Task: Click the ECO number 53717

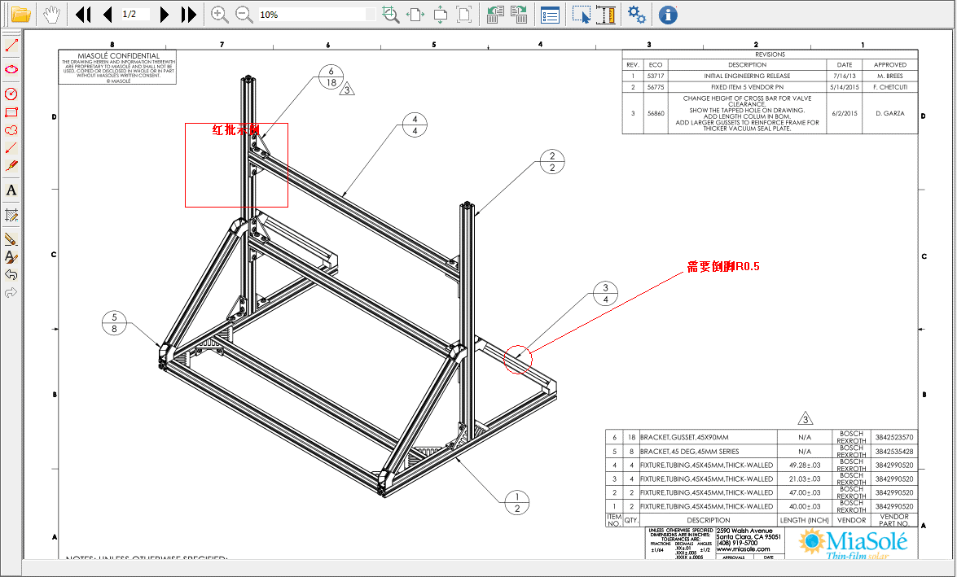Action: click(656, 76)
